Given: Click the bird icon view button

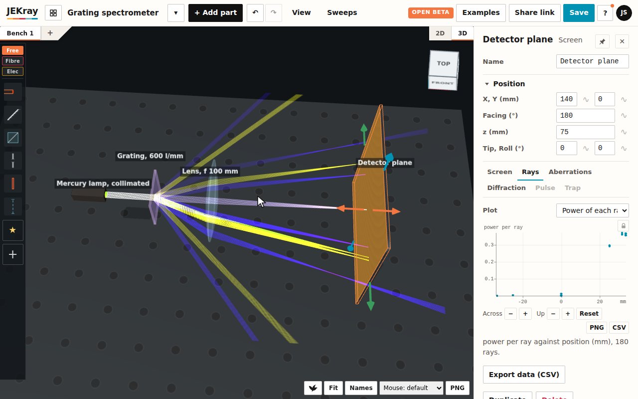Looking at the screenshot, I should [x=313, y=388].
